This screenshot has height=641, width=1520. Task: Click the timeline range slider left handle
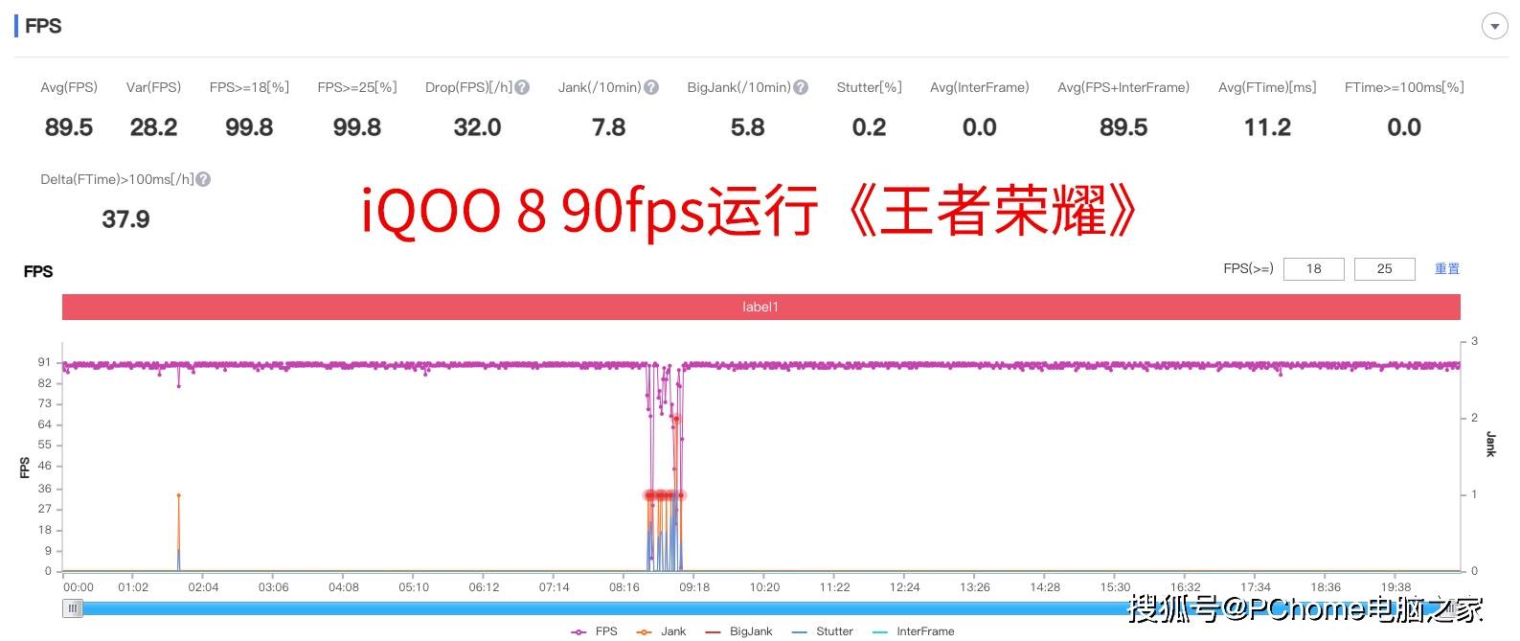[73, 608]
